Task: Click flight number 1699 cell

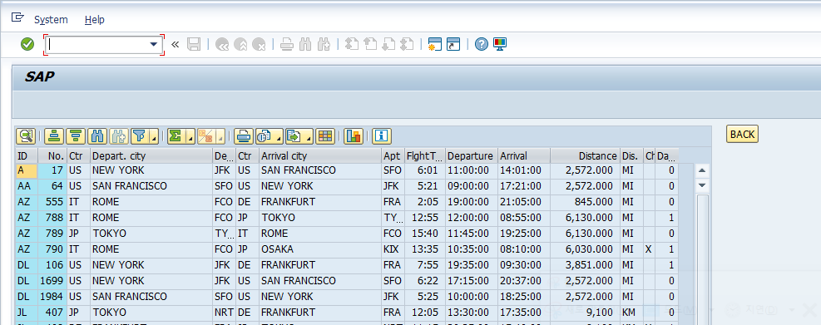Action: (x=52, y=280)
